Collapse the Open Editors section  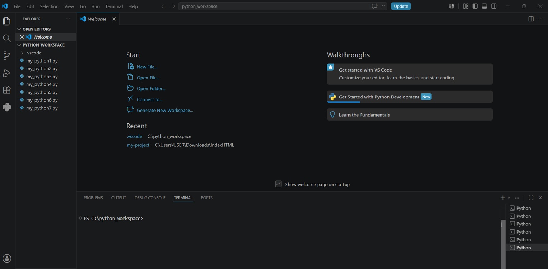coord(19,29)
